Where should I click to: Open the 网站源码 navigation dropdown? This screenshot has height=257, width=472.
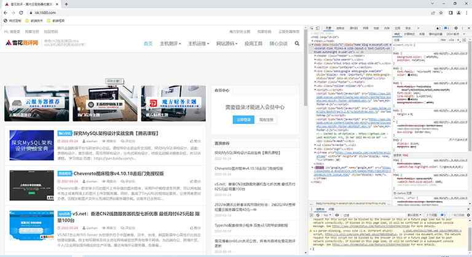point(227,44)
